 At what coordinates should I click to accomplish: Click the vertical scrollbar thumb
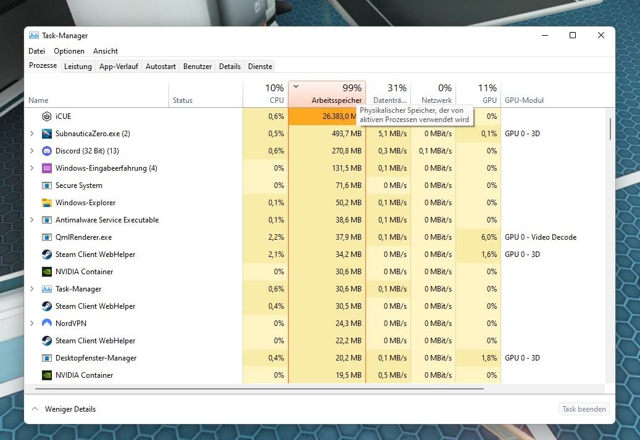610,129
